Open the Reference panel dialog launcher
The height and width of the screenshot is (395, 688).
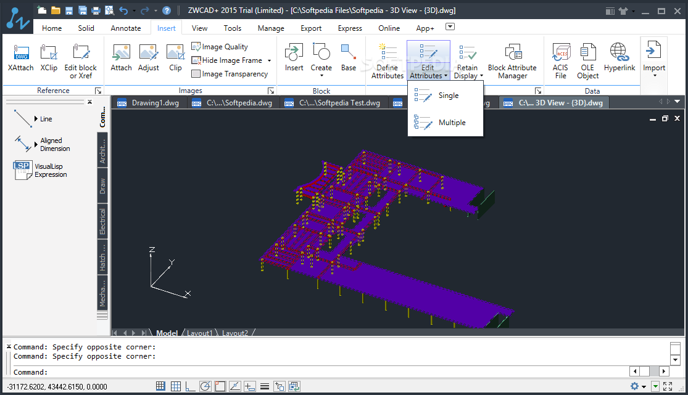(98, 91)
